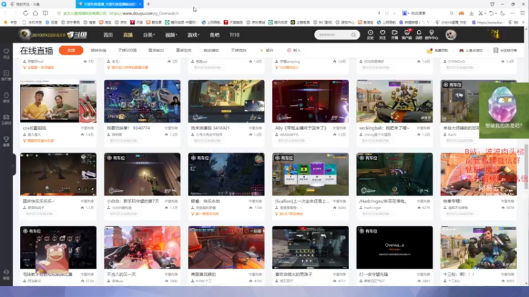Open the 历史 watch history icon
This screenshot has width=529, height=297.
pyautogui.click(x=370, y=34)
